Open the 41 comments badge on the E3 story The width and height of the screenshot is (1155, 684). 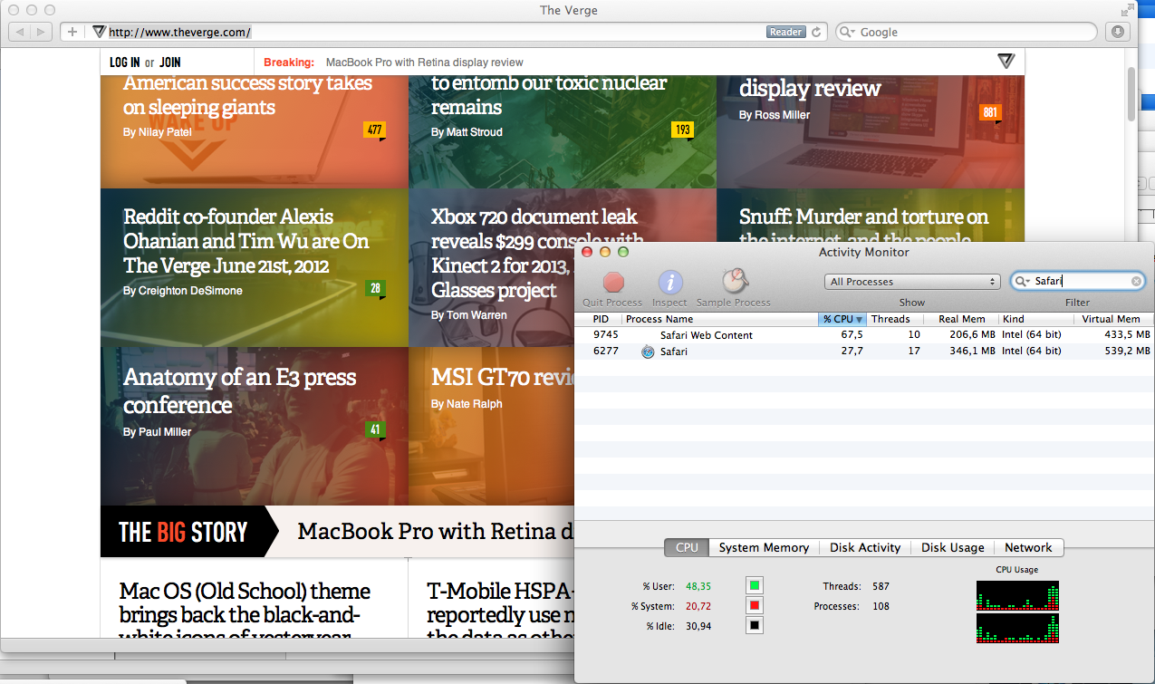pos(375,429)
